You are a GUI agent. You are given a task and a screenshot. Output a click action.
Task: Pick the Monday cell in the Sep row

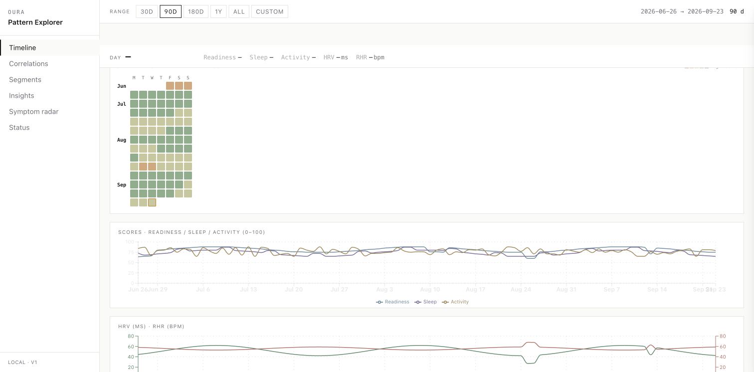pyautogui.click(x=134, y=185)
